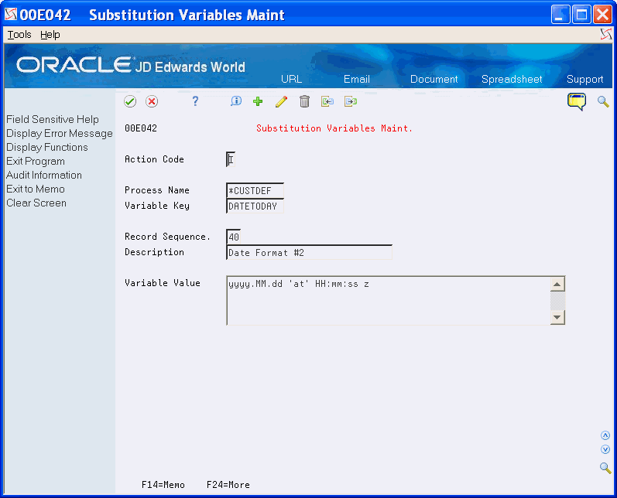
Task: Click the red Substitution Variables Maint. heading
Action: (334, 128)
